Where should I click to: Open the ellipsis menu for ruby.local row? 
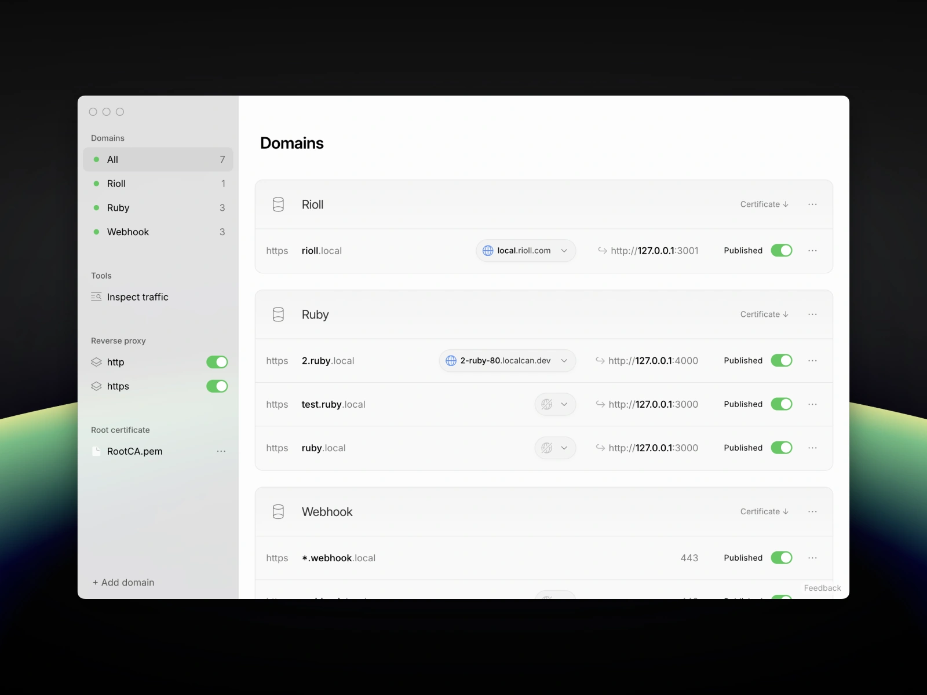(812, 448)
